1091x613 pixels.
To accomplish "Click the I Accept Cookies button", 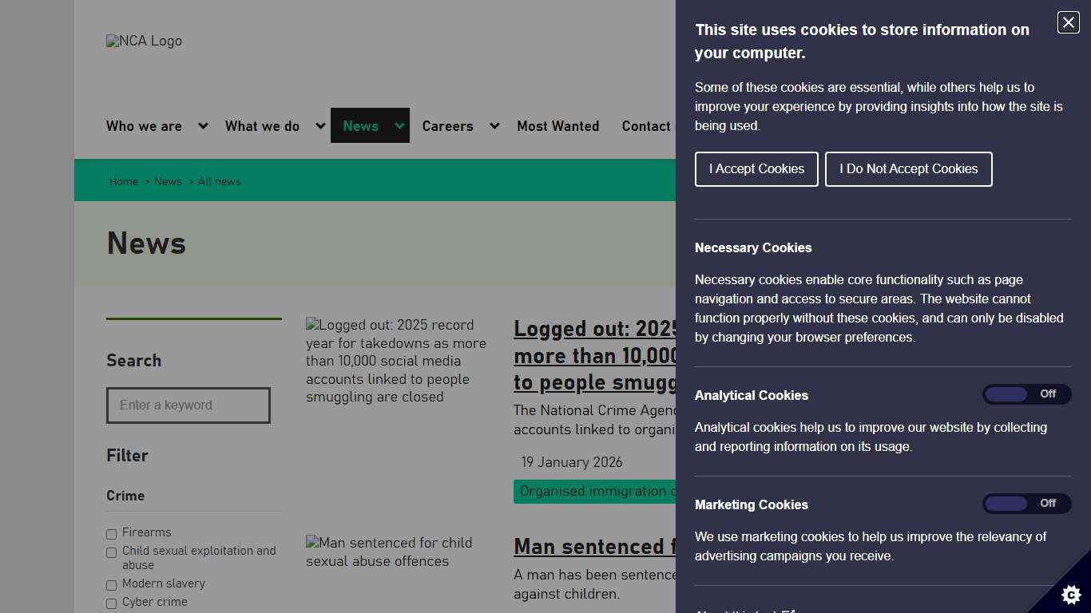I will pos(756,168).
